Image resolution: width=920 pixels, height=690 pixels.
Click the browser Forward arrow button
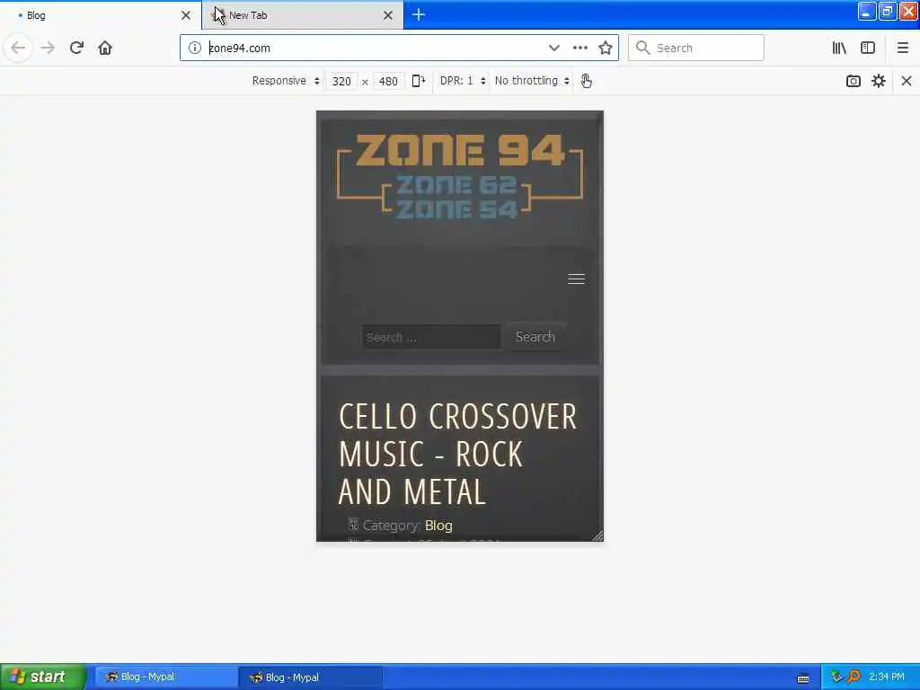[48, 48]
